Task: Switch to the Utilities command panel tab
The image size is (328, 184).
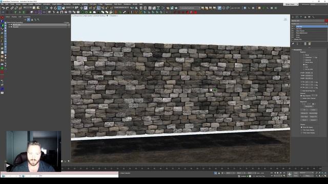Action: [313, 17]
